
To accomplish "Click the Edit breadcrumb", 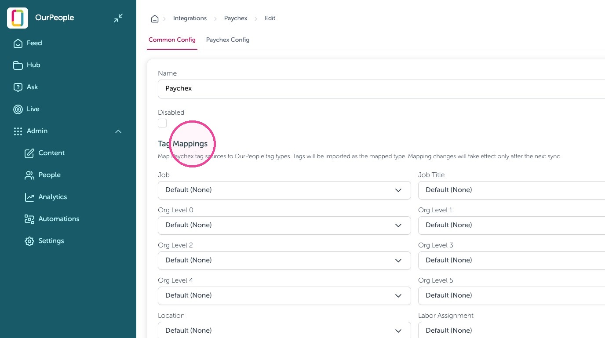I will tap(270, 18).
